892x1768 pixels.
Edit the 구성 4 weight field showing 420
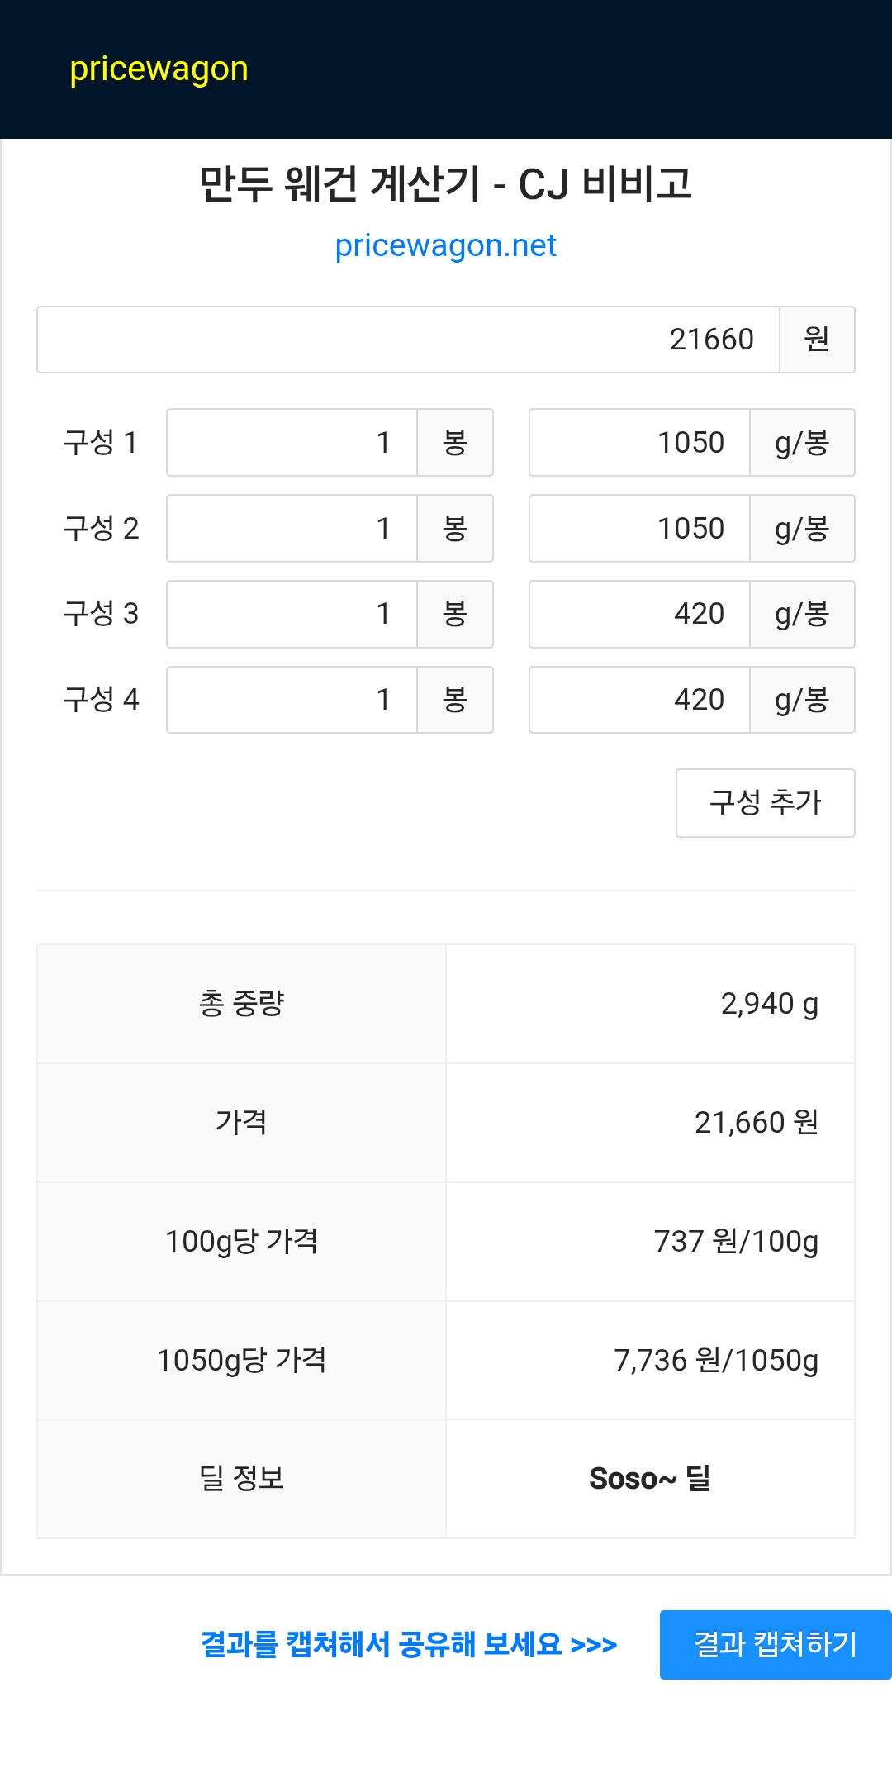[639, 700]
